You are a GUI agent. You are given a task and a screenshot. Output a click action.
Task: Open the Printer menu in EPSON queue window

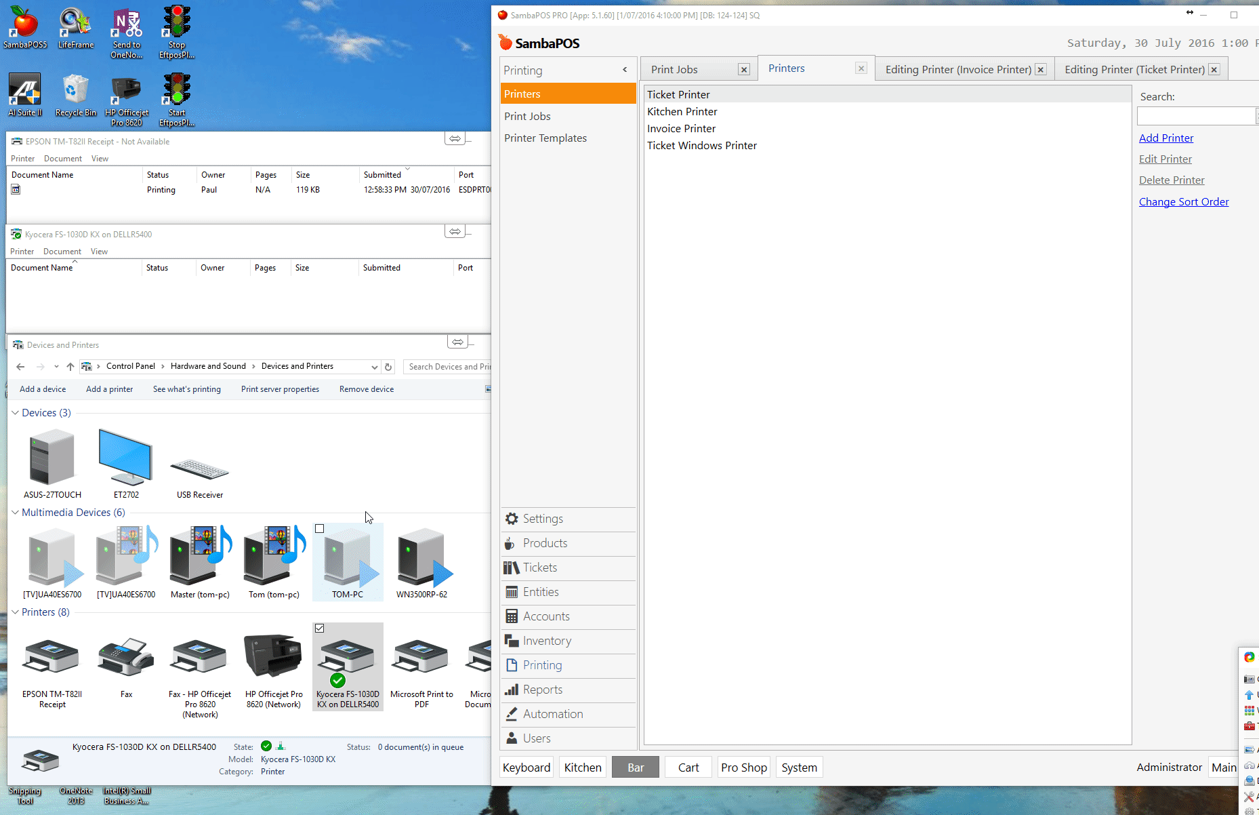[23, 159]
